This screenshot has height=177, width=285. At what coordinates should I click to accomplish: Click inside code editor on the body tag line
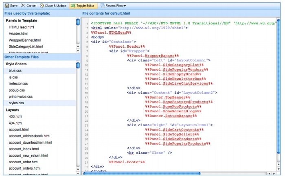(x=99, y=37)
